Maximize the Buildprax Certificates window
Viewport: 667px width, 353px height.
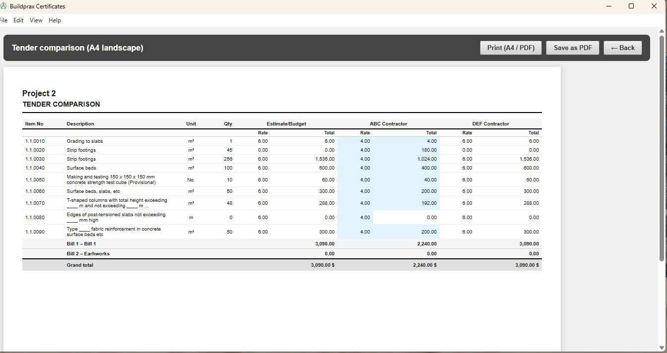click(631, 6)
